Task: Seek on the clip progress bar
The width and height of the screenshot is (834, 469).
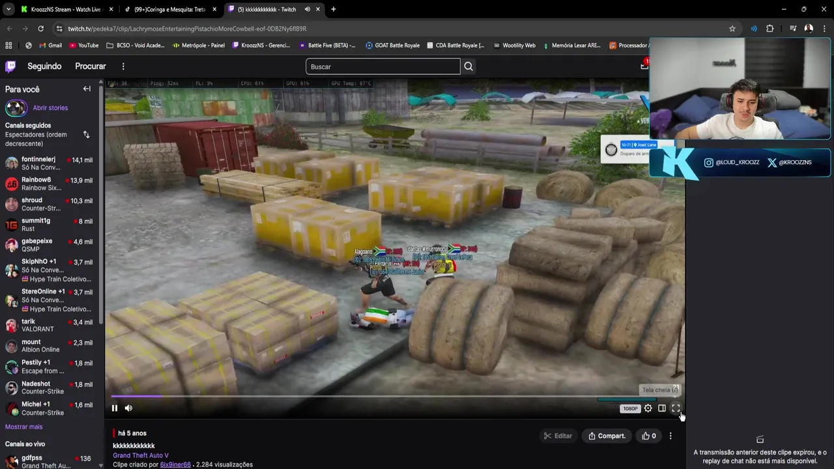Action: click(x=395, y=396)
